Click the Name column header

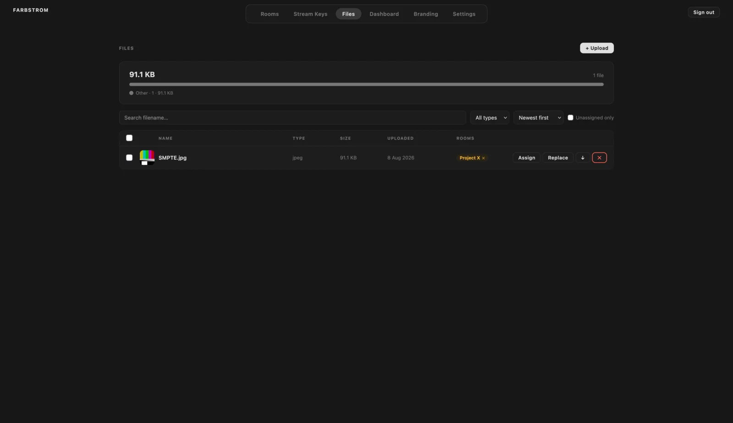point(165,138)
